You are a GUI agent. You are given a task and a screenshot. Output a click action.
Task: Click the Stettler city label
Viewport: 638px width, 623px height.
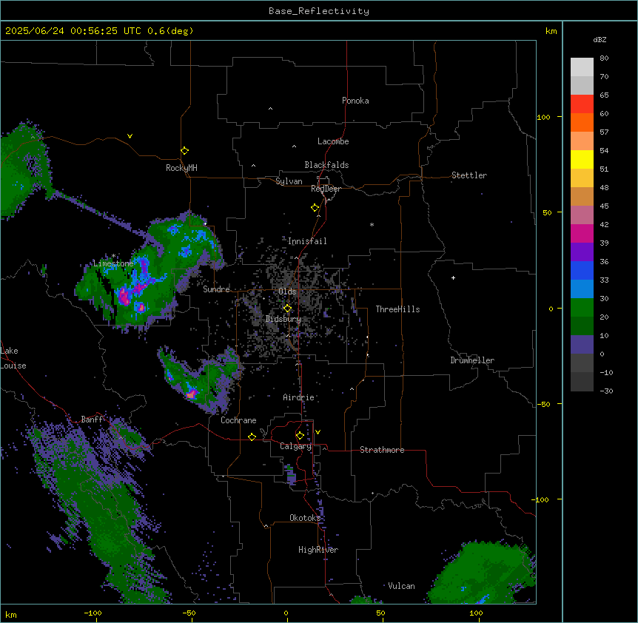(x=469, y=175)
